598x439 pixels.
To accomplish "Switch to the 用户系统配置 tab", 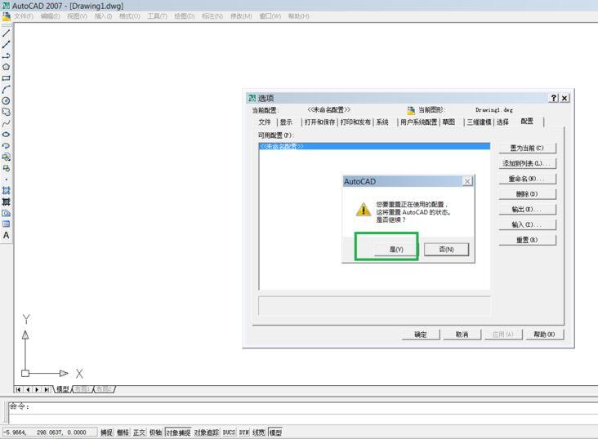I will (x=419, y=122).
